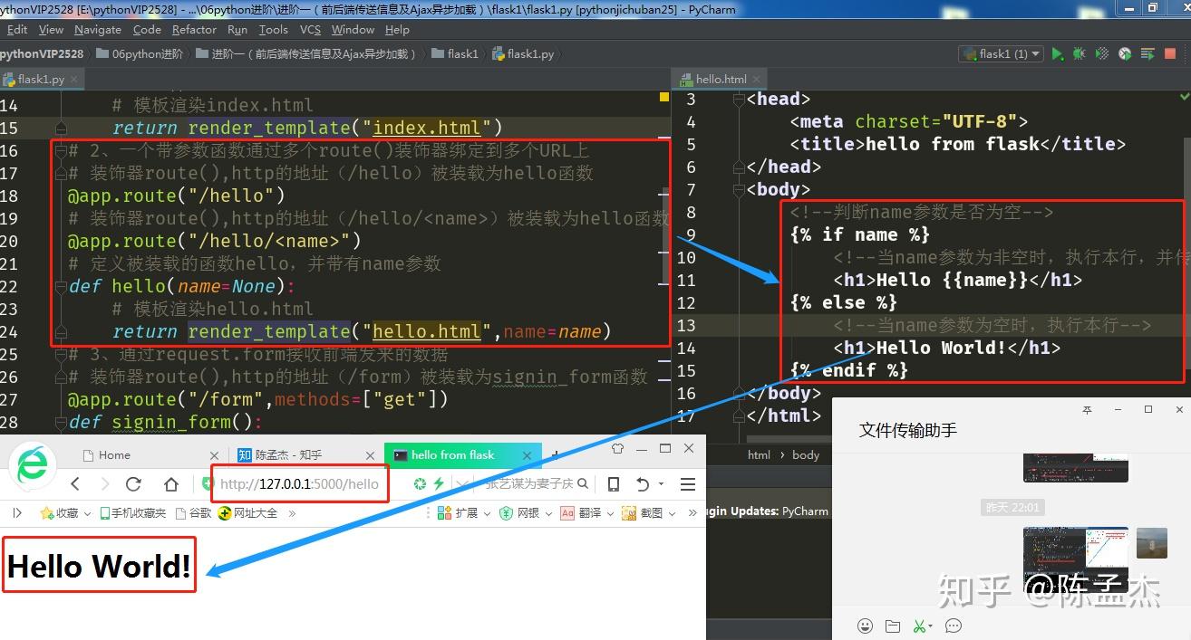The height and width of the screenshot is (640, 1191).
Task: Switch to the Home browser tab
Action: (x=150, y=455)
